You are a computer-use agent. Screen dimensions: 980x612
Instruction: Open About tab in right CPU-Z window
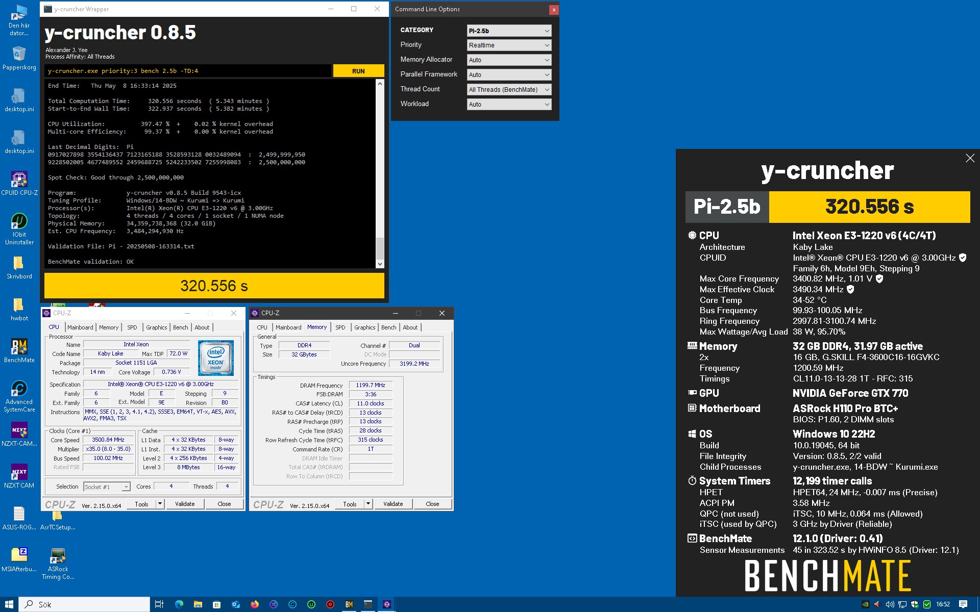(x=410, y=327)
